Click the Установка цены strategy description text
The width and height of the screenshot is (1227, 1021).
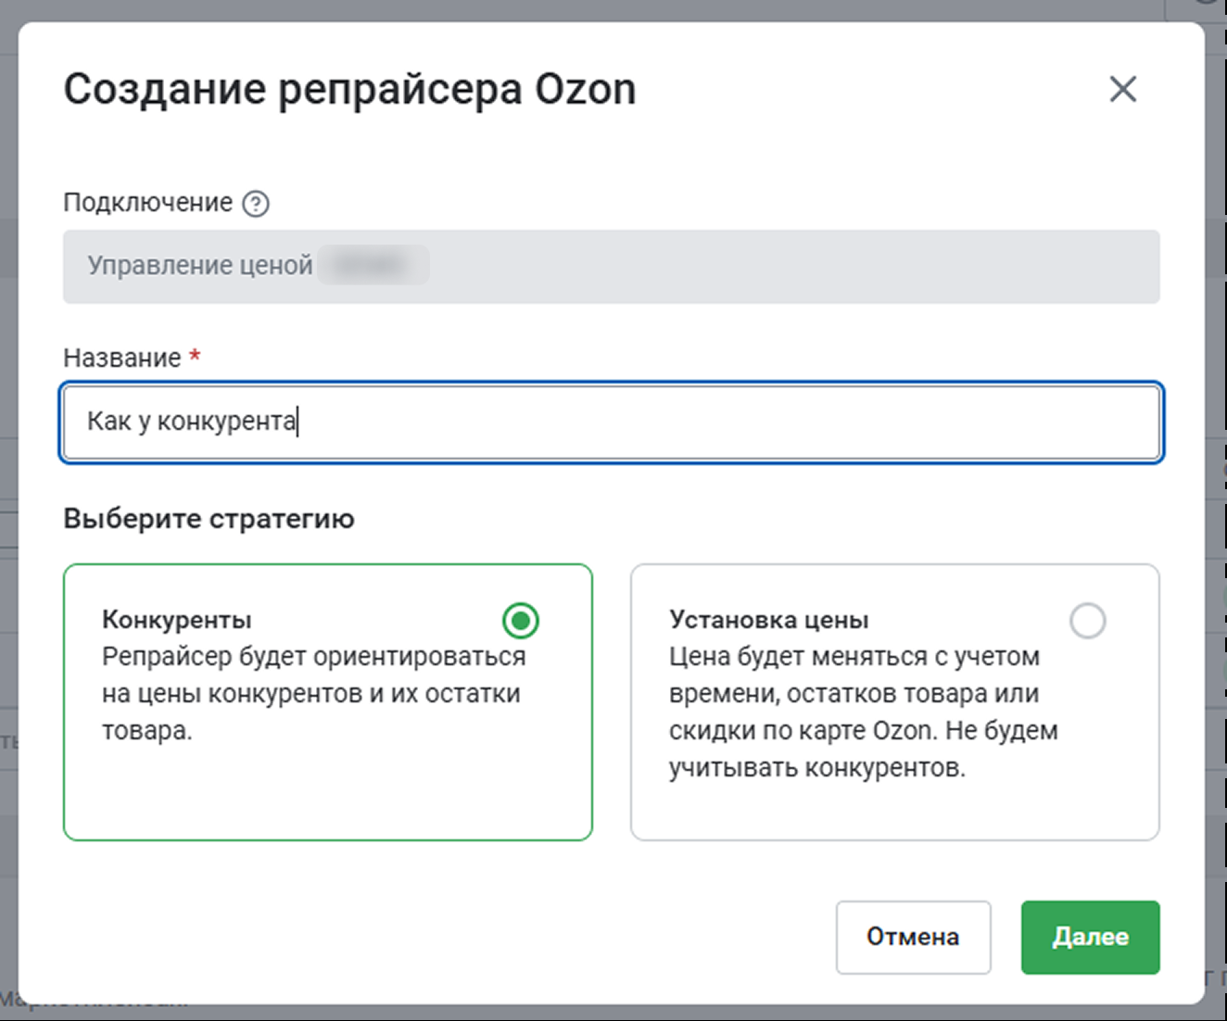tap(864, 712)
